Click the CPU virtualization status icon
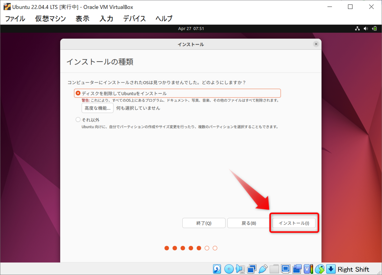 pyautogui.click(x=308, y=269)
